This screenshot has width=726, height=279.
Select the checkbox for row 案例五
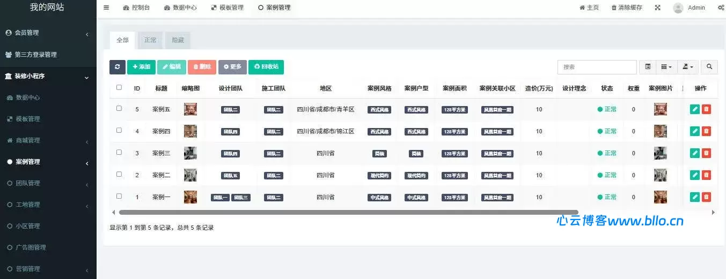[x=119, y=109]
